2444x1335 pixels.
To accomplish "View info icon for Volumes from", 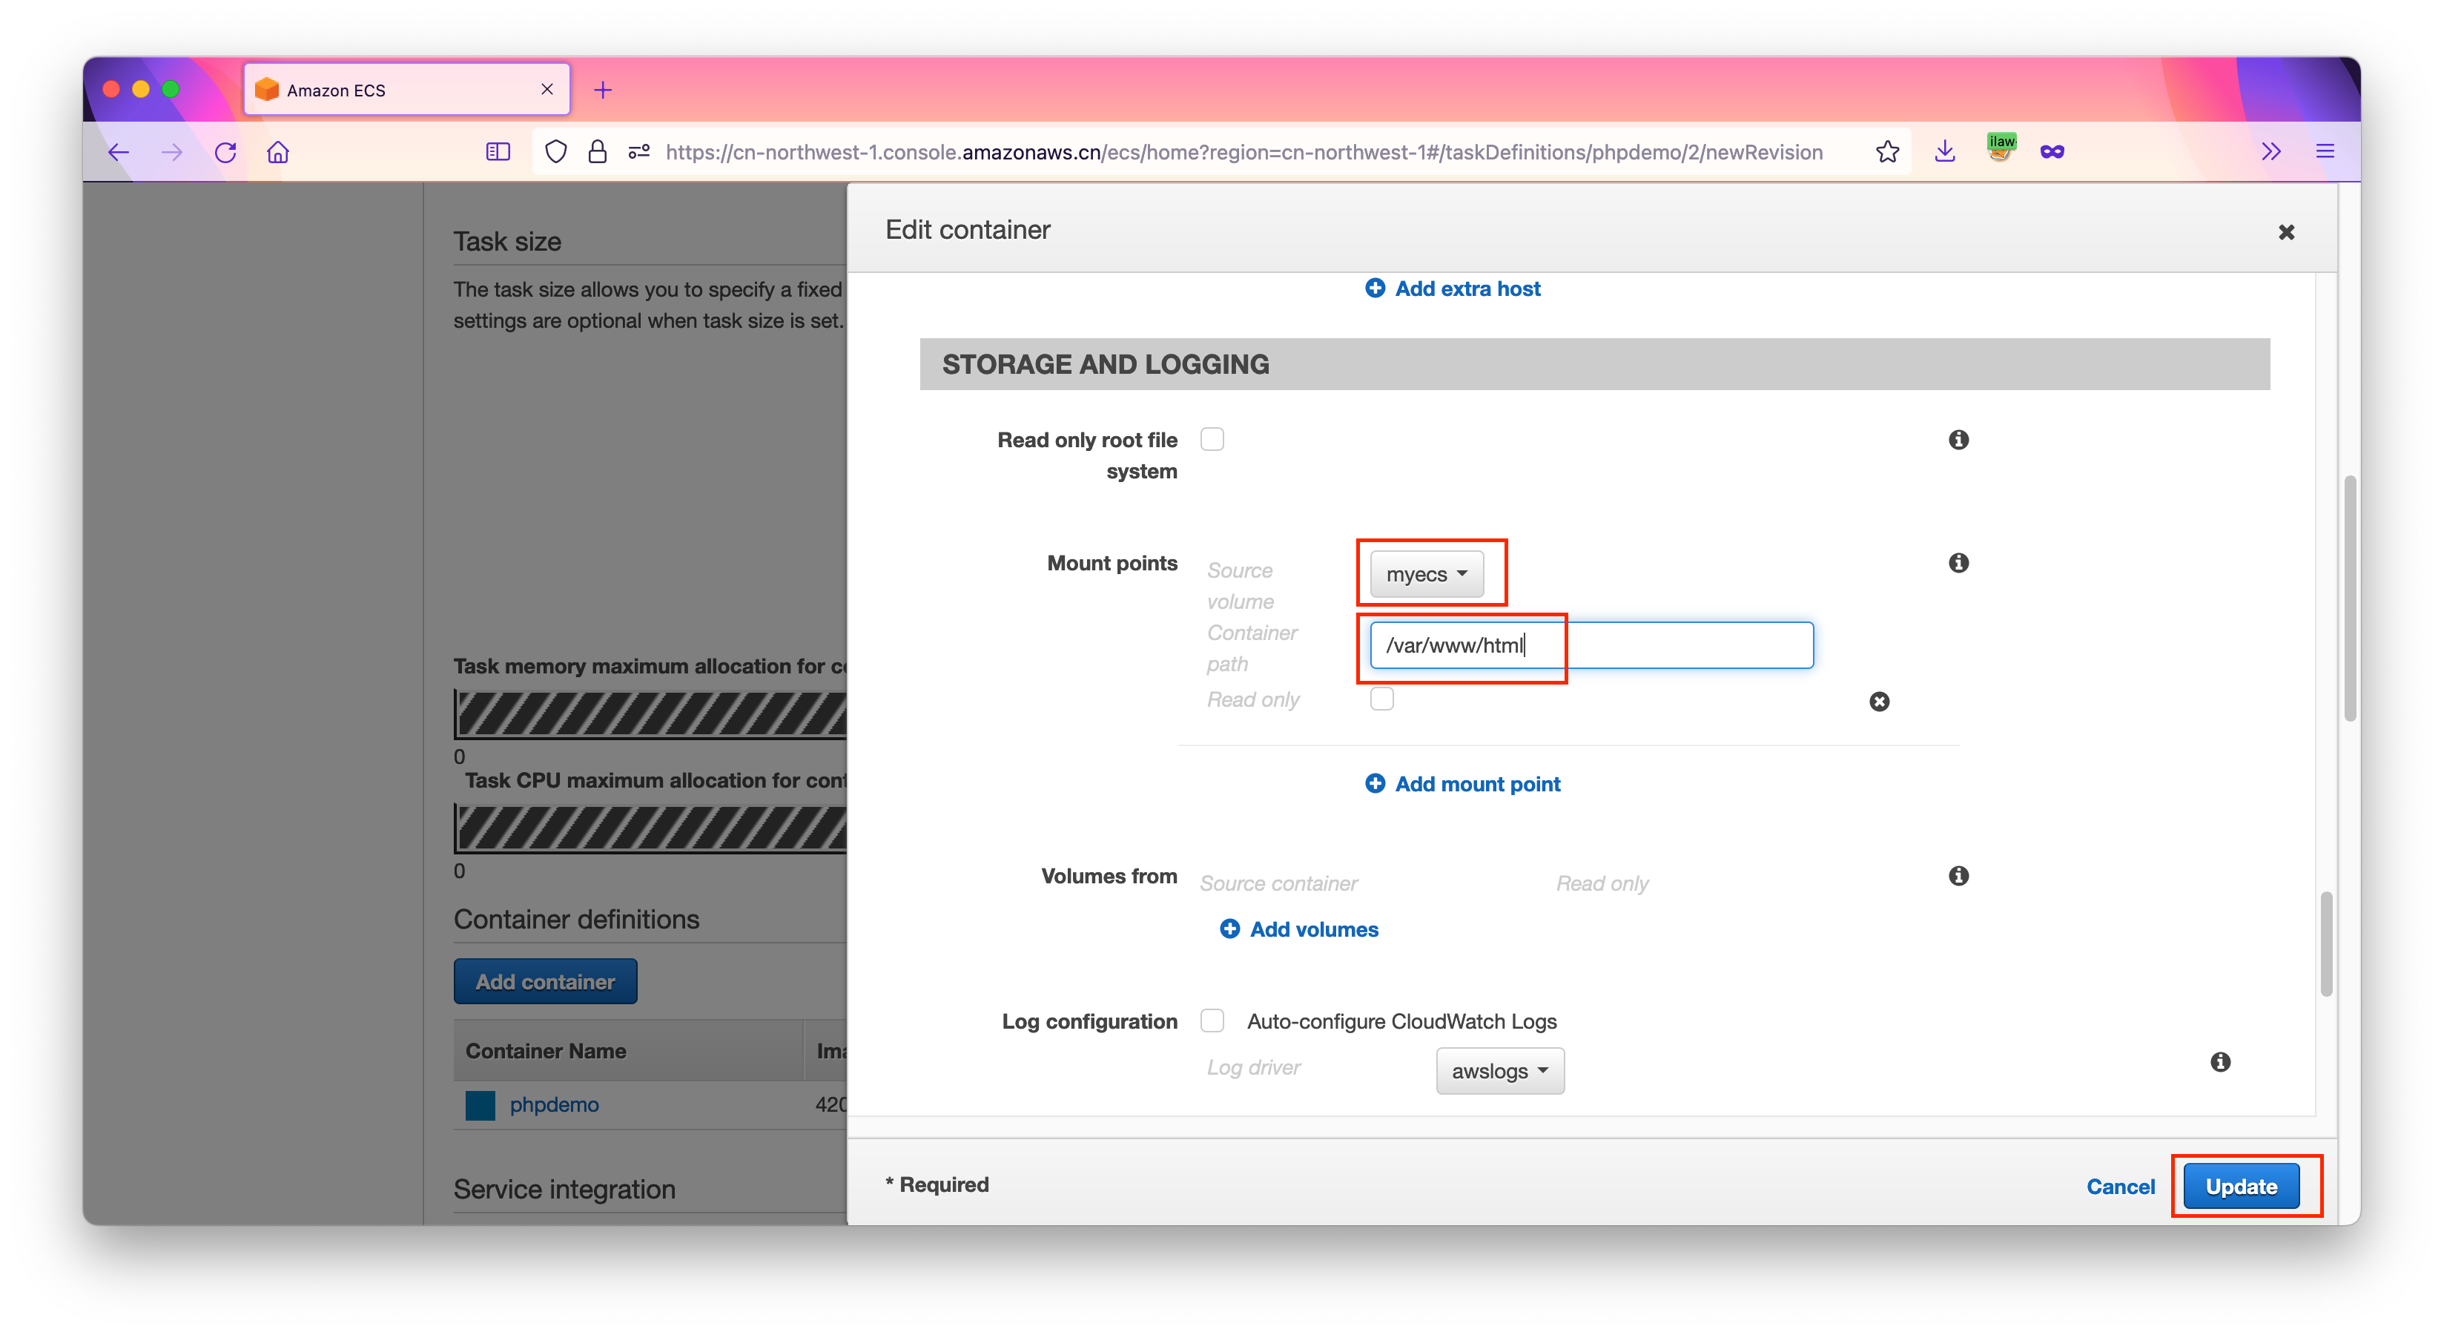I will [x=1958, y=876].
